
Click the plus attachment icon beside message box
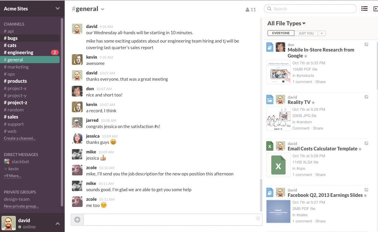tap(77, 220)
